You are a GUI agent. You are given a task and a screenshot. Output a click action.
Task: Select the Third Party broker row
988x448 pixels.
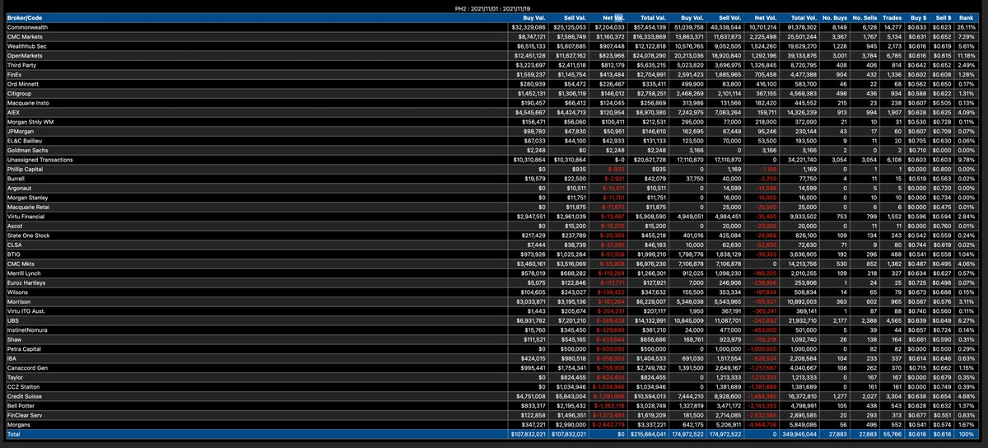[494, 66]
